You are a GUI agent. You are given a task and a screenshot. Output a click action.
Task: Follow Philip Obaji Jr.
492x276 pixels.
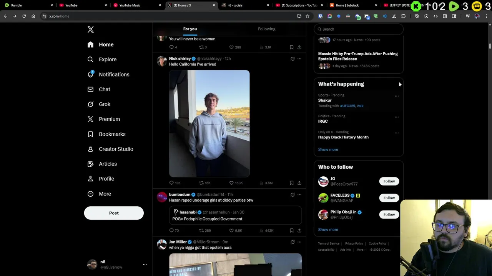(x=389, y=215)
